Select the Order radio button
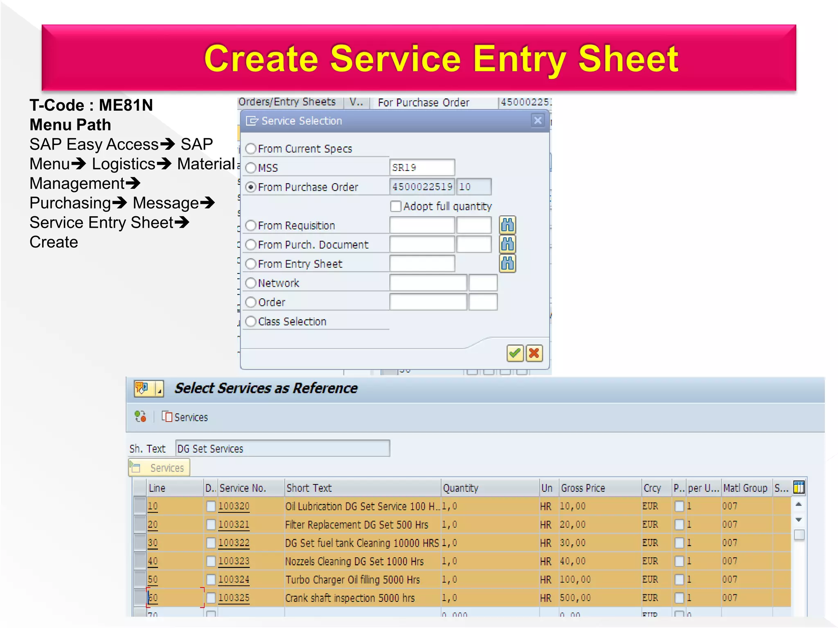 point(251,302)
